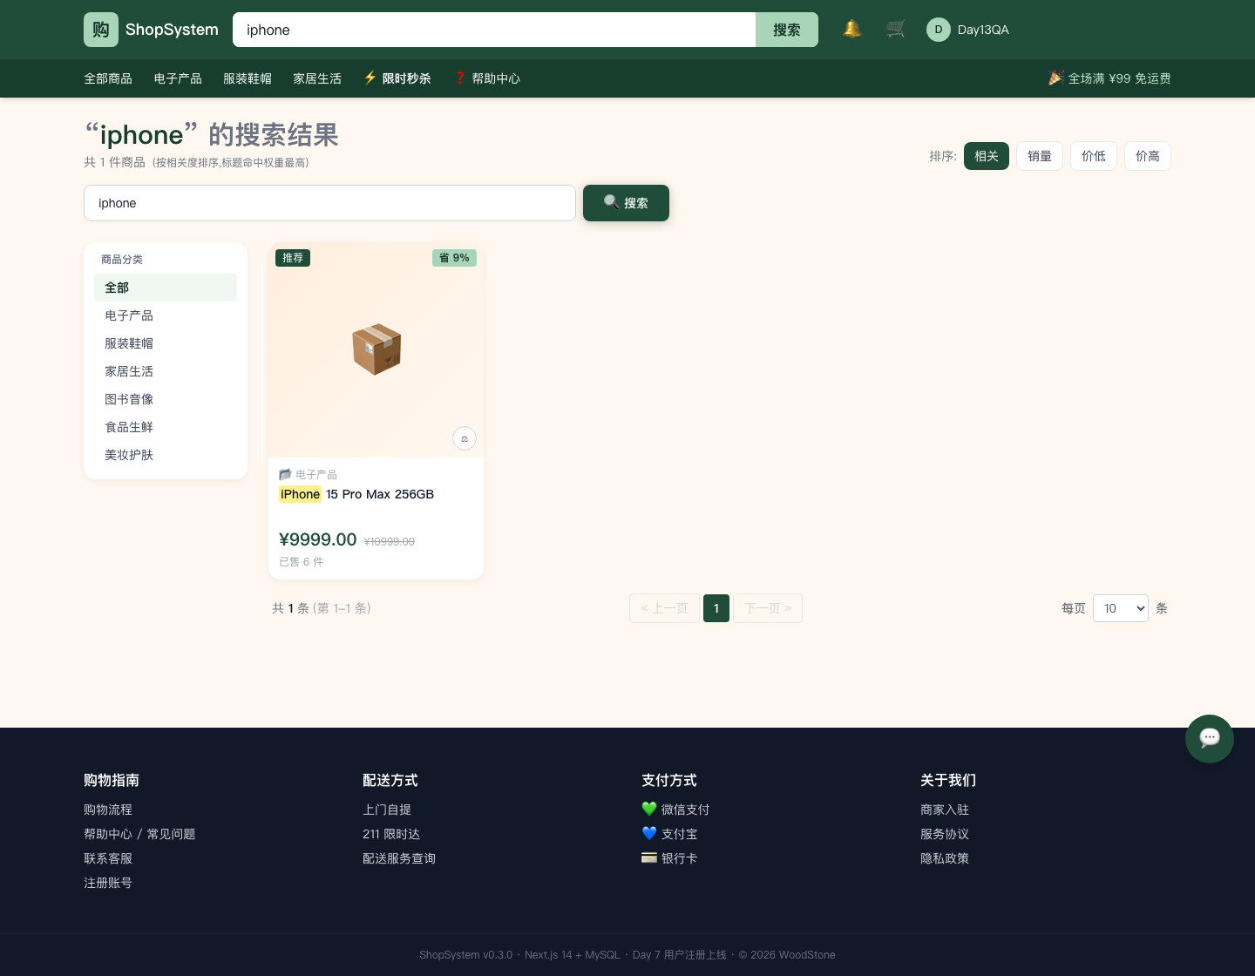
Task: Select 全部 in category sidebar
Action: pos(166,288)
